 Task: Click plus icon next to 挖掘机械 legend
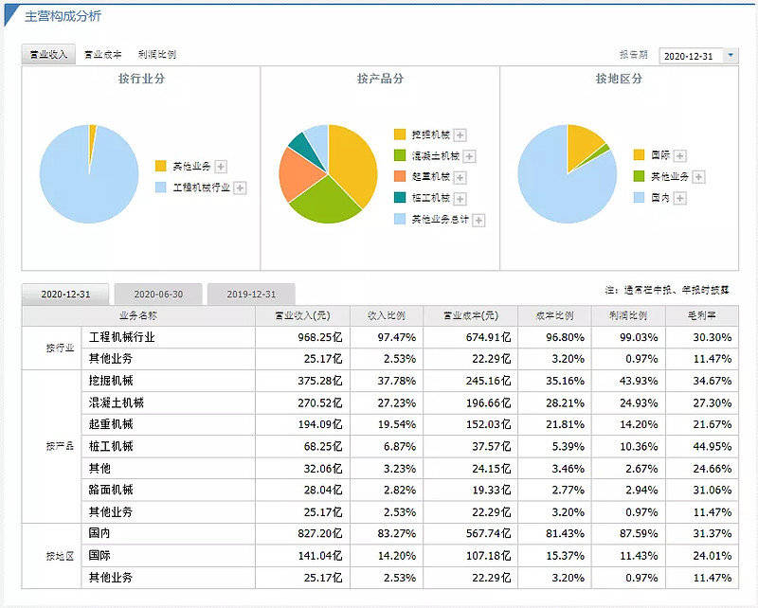460,135
